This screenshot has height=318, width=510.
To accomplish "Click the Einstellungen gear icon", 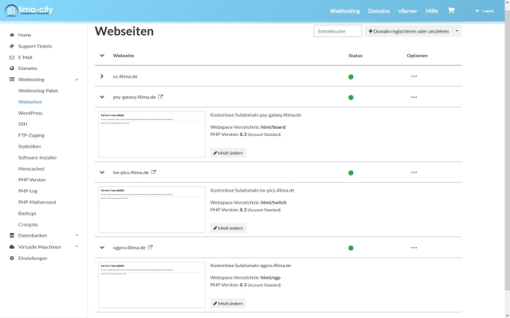I will (12, 258).
